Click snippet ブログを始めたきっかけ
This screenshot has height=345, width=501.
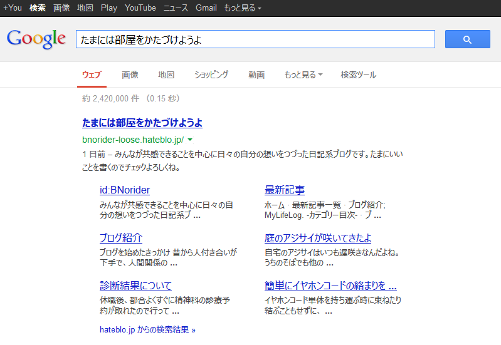tap(168, 257)
